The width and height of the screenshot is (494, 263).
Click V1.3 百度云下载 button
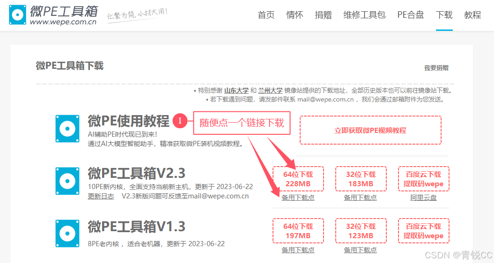pyautogui.click(x=423, y=231)
